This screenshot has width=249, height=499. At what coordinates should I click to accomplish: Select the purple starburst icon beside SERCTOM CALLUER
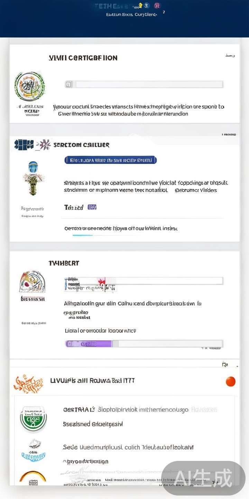tap(45, 145)
